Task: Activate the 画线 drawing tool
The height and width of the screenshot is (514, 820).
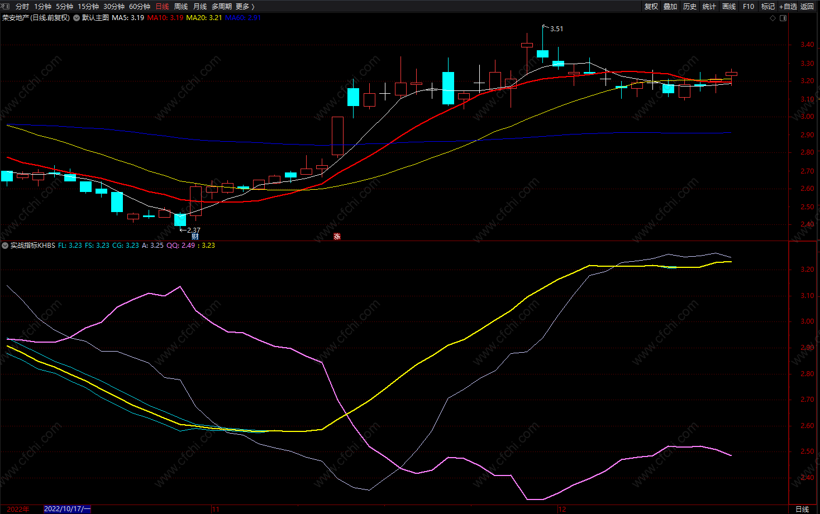Action: tap(729, 7)
